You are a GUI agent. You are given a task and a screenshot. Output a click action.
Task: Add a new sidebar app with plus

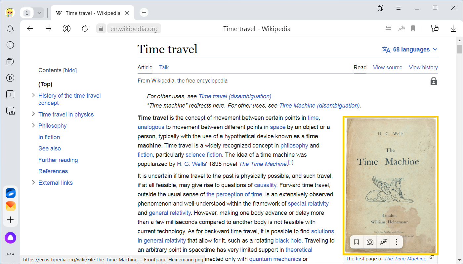[10, 220]
